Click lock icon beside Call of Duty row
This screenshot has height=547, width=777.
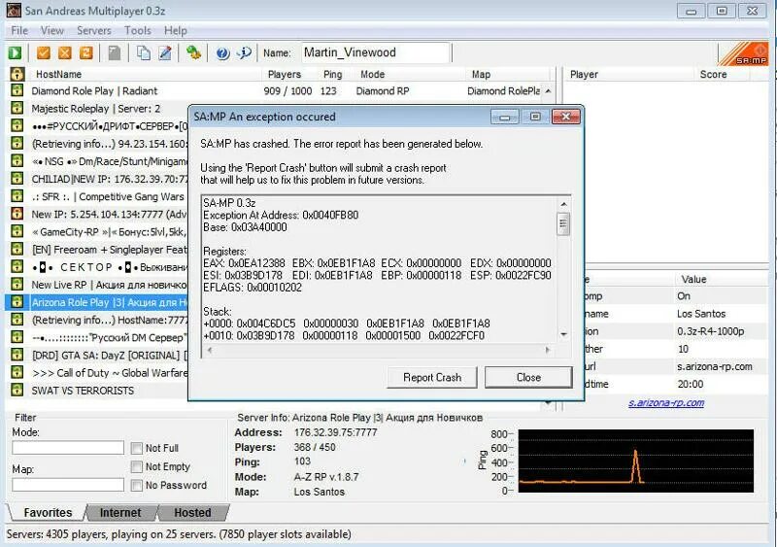[17, 372]
